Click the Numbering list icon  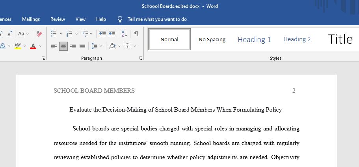[x=69, y=34]
